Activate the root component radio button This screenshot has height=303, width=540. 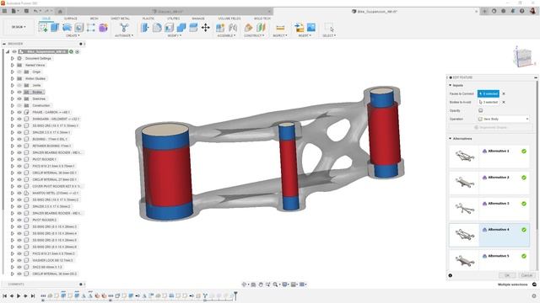pos(77,51)
